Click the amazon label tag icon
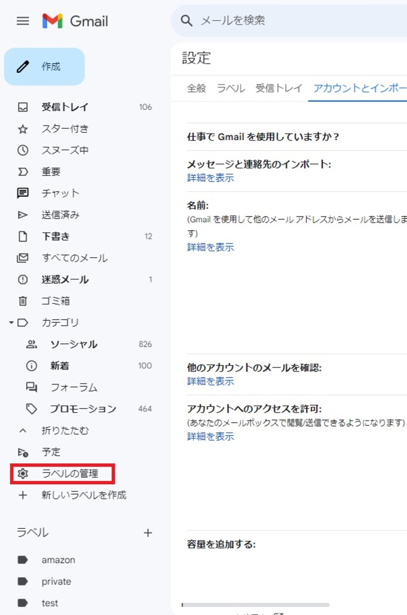This screenshot has width=407, height=615. [x=23, y=560]
